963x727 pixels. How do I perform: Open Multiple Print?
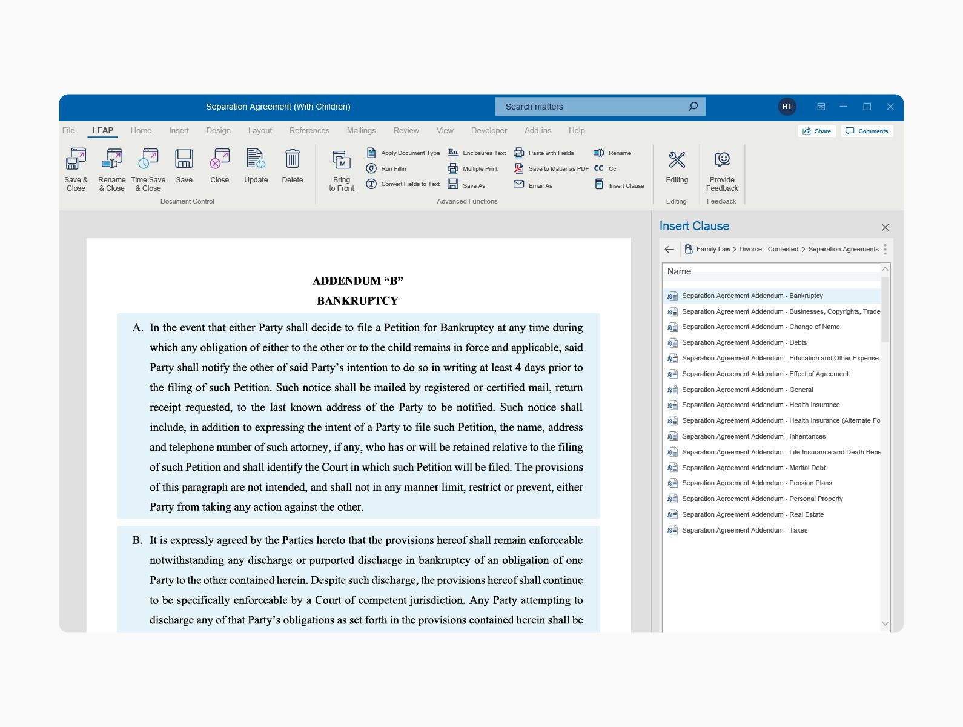(472, 169)
